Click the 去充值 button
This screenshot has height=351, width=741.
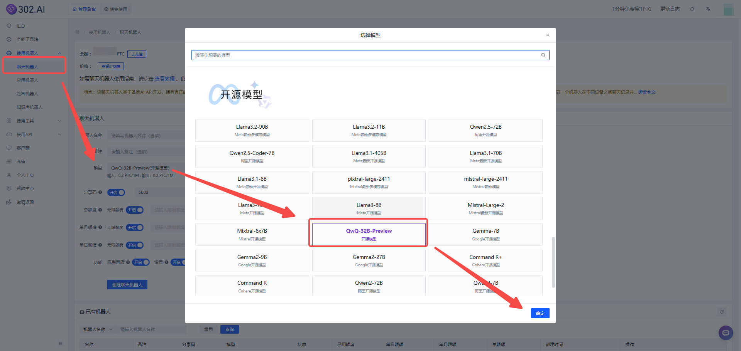click(x=137, y=54)
